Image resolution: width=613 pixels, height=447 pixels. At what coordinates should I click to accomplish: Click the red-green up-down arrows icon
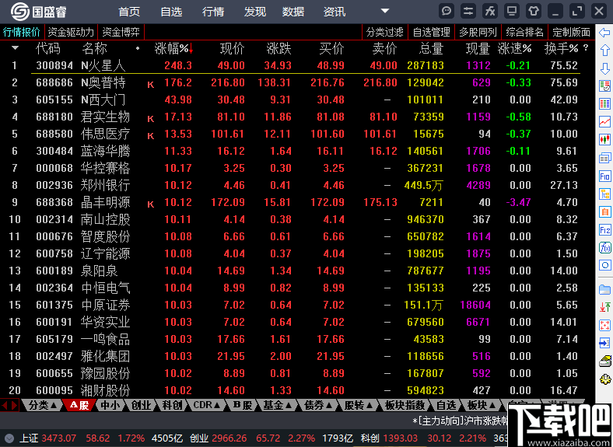604,307
